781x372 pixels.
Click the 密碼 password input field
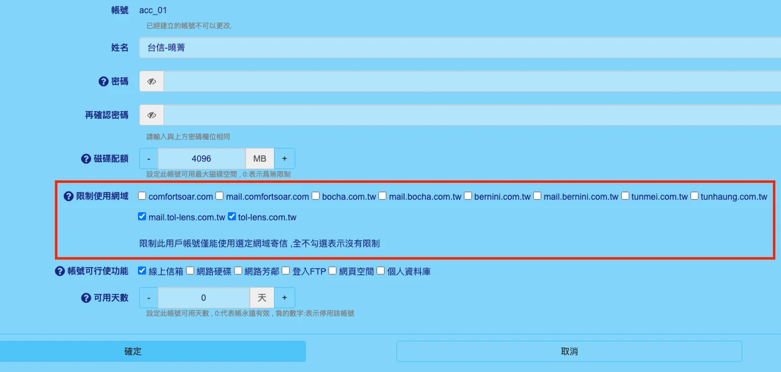[x=473, y=81]
